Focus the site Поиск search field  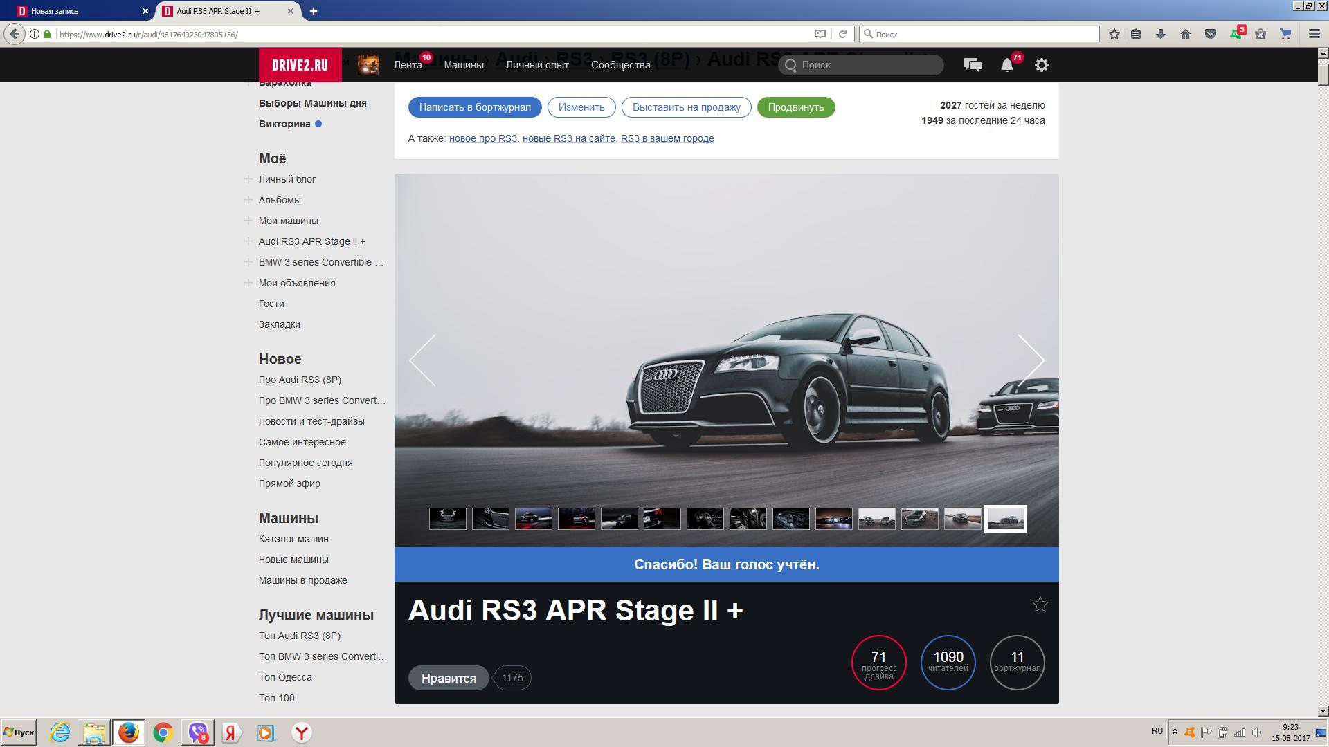coord(861,65)
